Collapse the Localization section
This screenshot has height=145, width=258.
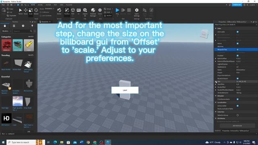216,102
